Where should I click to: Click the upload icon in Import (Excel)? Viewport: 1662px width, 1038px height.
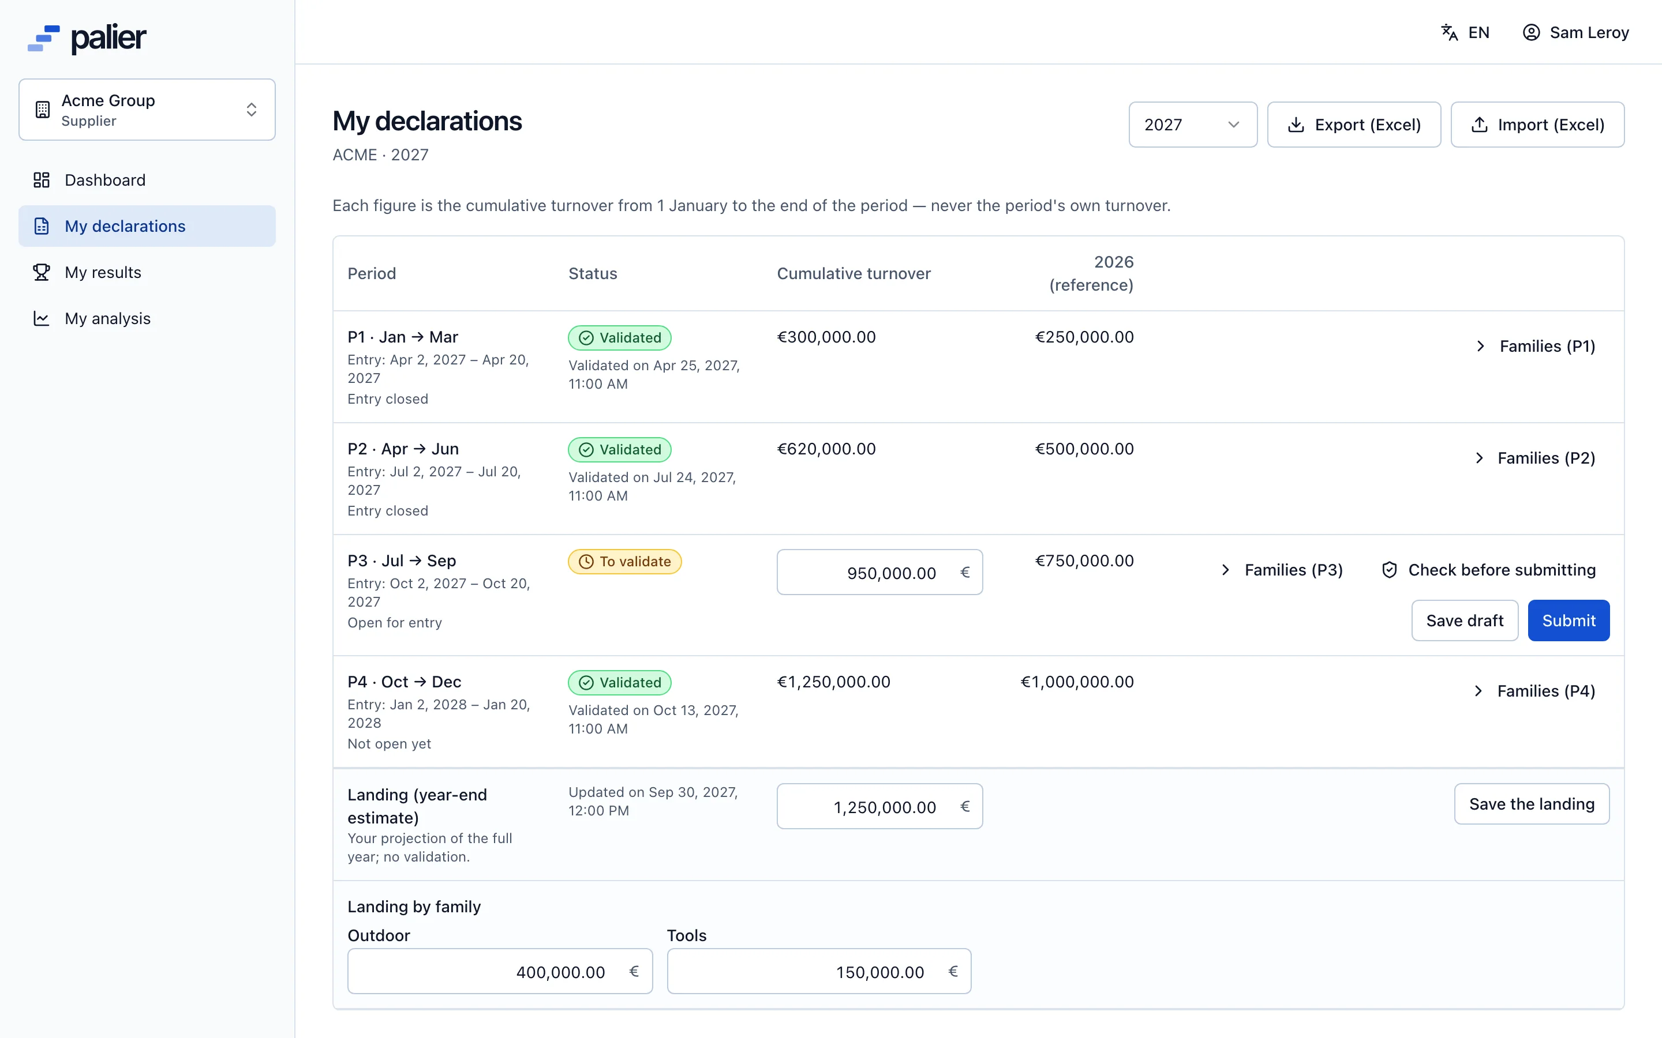1479,124
